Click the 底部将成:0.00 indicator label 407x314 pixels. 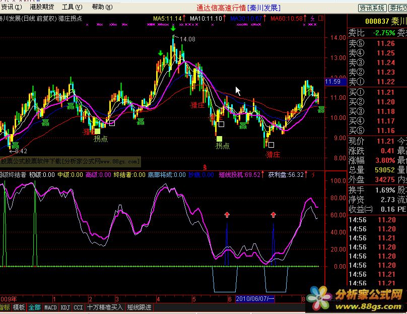[167, 175]
